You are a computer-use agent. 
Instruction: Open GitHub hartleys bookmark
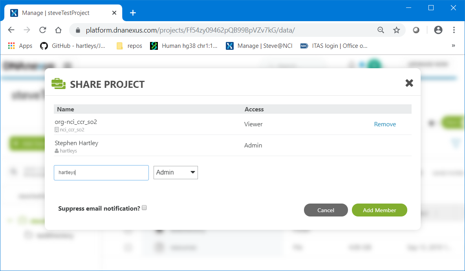point(73,46)
